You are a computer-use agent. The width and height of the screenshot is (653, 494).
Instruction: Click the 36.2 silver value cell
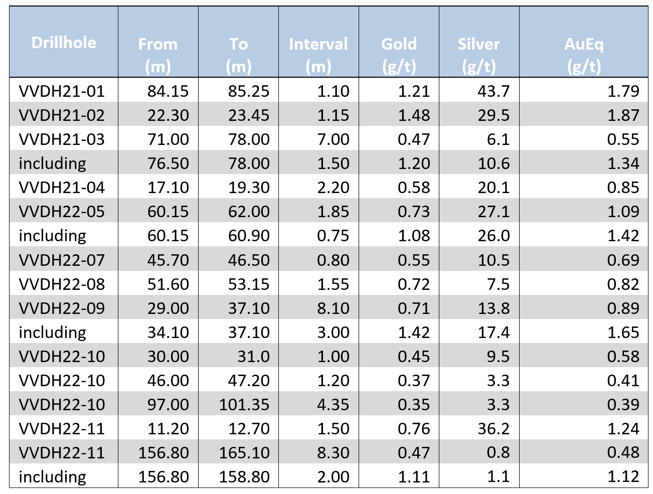tap(494, 428)
